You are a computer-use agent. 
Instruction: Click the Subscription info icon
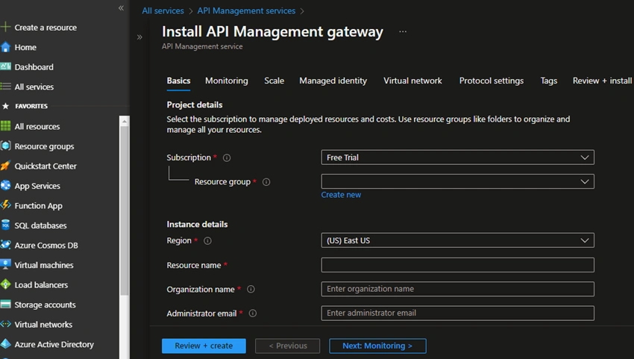coord(227,157)
